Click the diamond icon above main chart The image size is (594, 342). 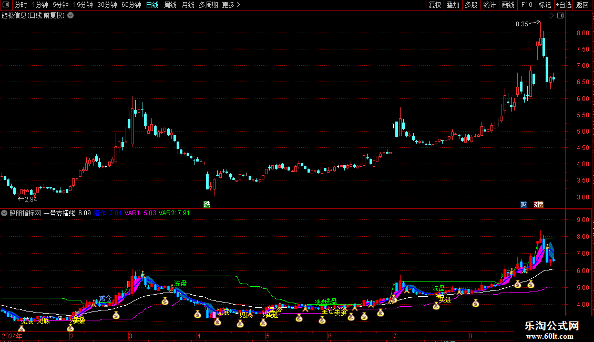[x=551, y=16]
